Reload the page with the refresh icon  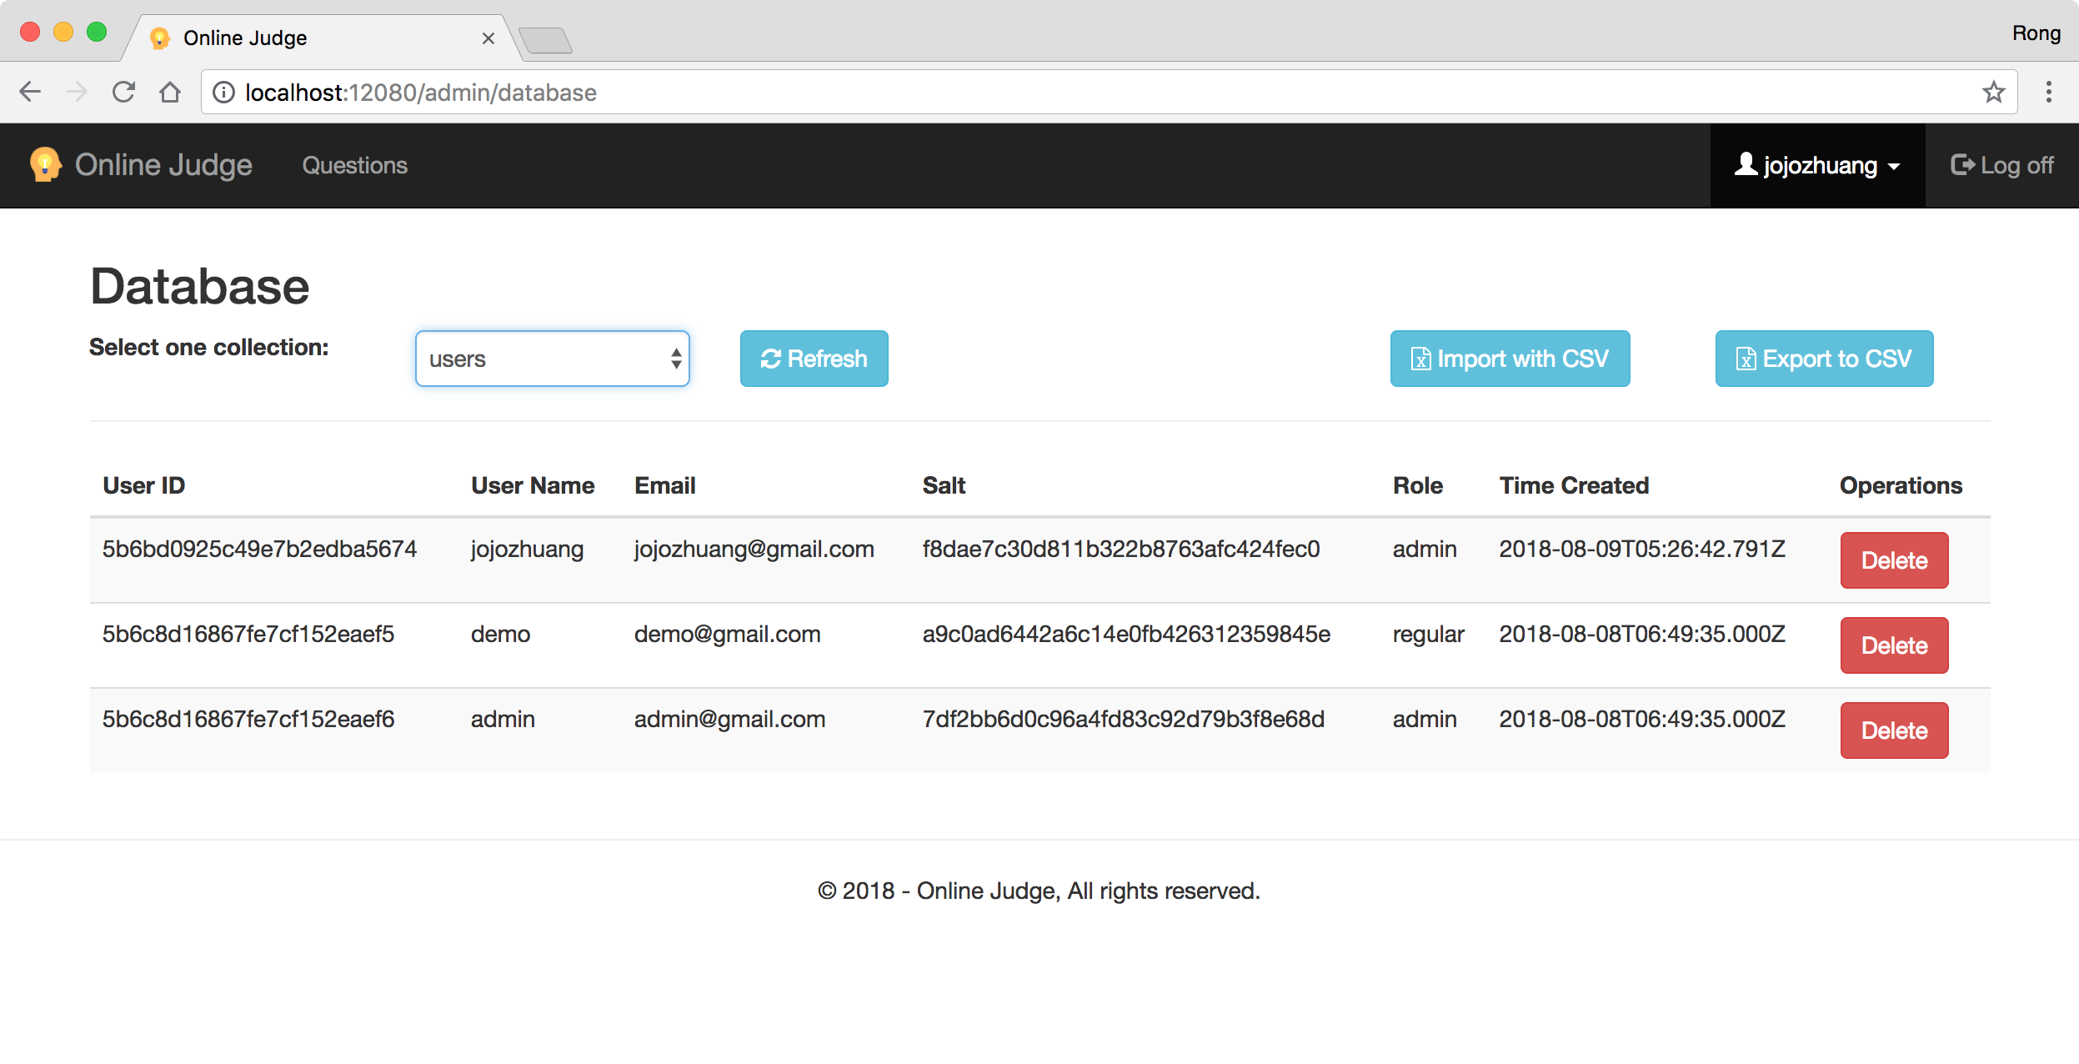coord(123,92)
